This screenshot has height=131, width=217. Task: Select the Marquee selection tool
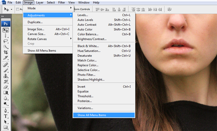tap(6, 36)
